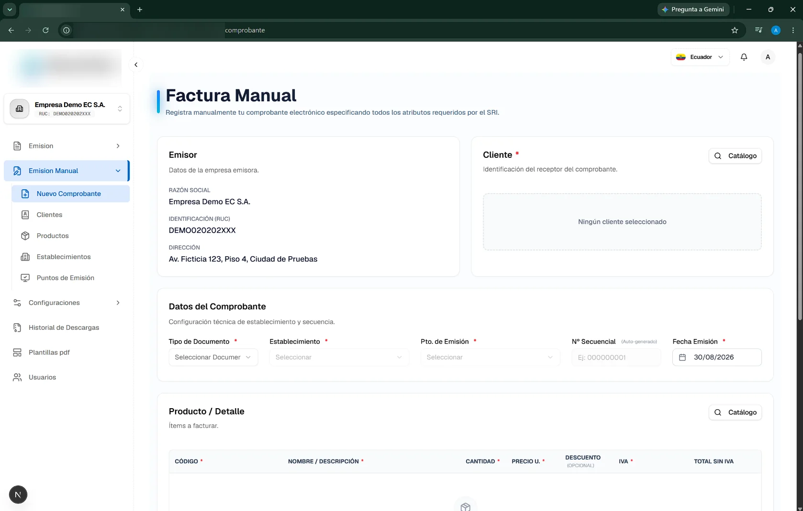Click company building icon beside Empresa Demo
Viewport: 803px width, 511px height.
(20, 109)
